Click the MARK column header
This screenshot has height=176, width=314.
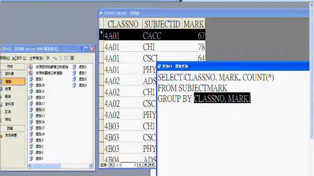pos(194,24)
